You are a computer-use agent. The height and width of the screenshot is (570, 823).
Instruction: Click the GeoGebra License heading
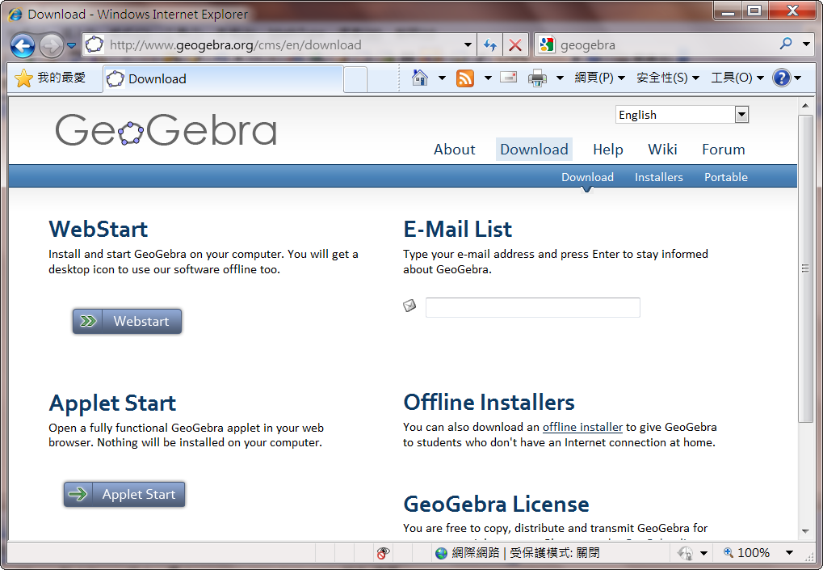[x=496, y=505]
